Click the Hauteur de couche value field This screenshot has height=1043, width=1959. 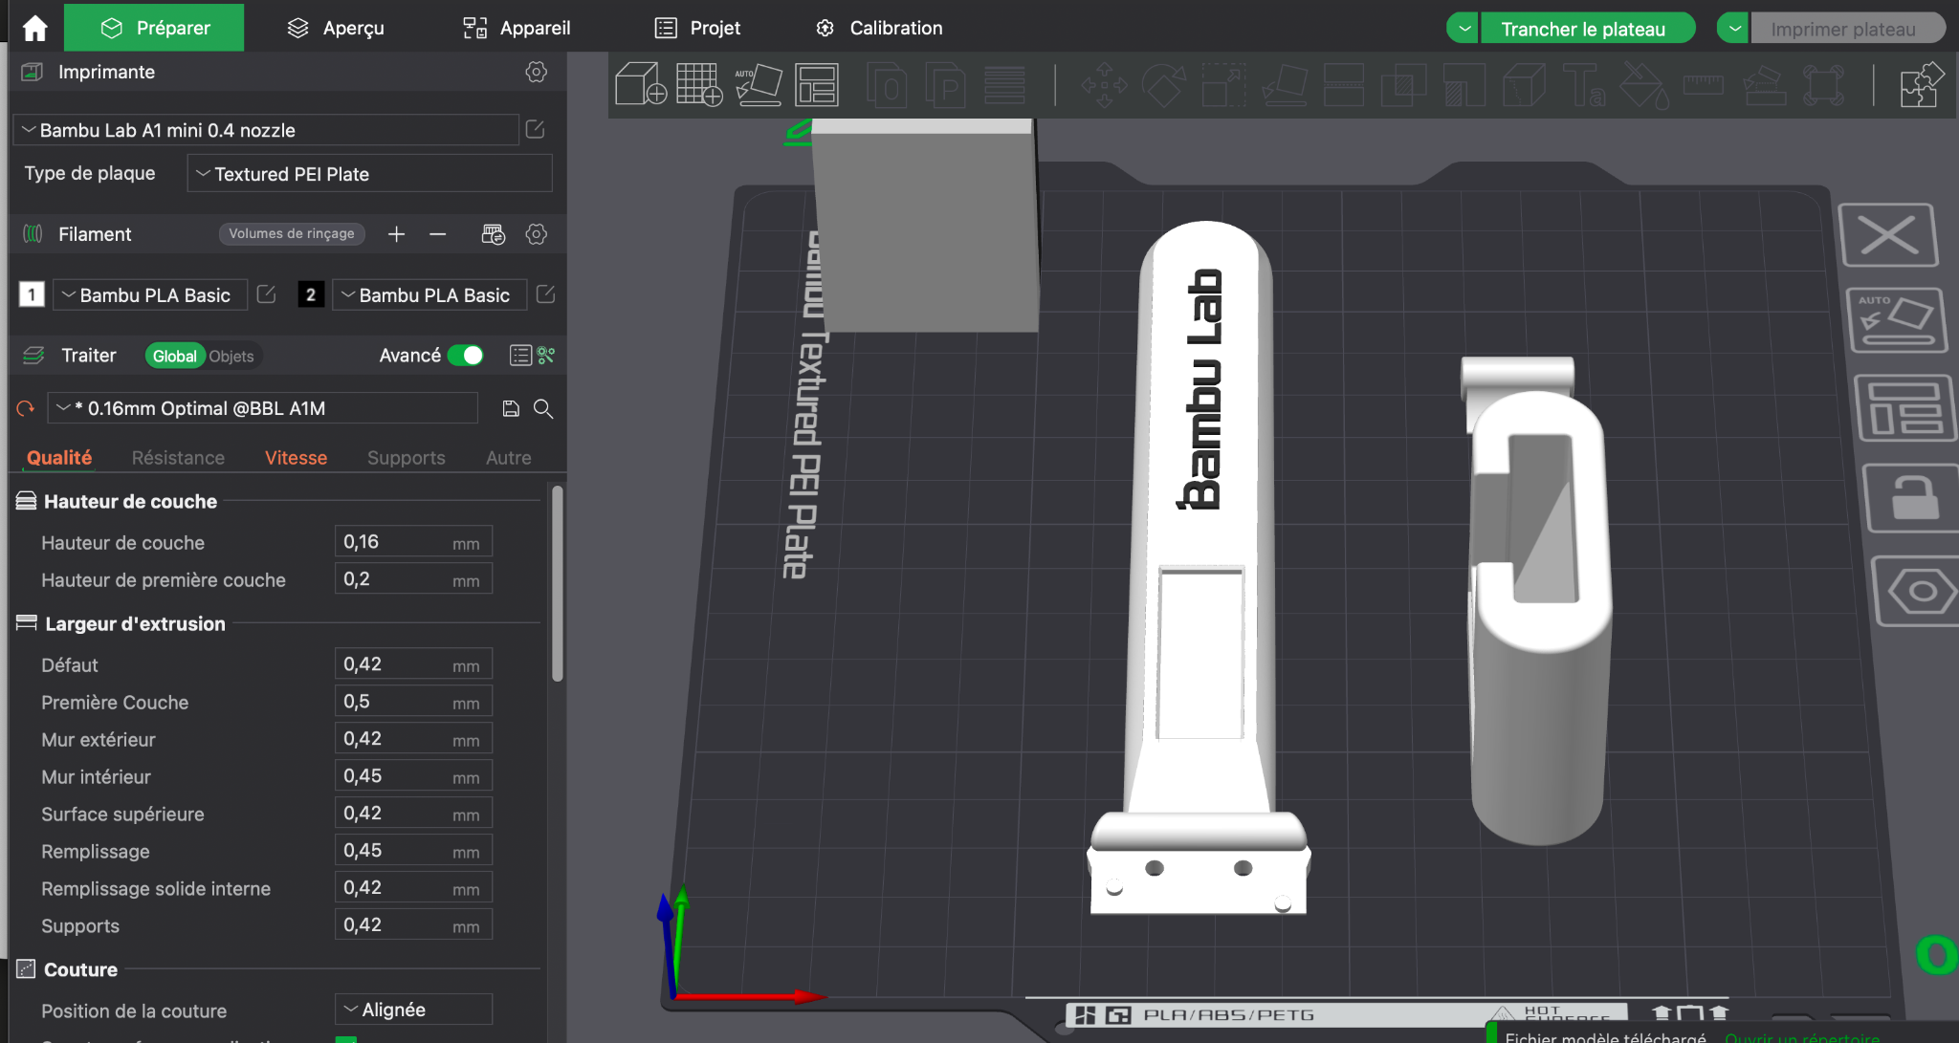pos(413,542)
